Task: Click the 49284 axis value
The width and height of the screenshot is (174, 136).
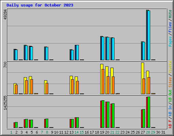Action: coord(5,14)
